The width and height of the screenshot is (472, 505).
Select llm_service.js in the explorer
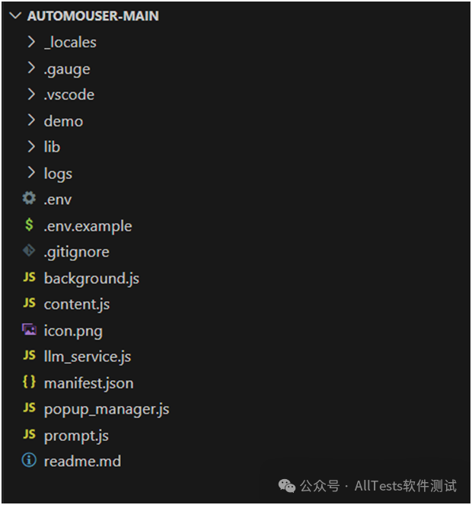click(x=88, y=356)
